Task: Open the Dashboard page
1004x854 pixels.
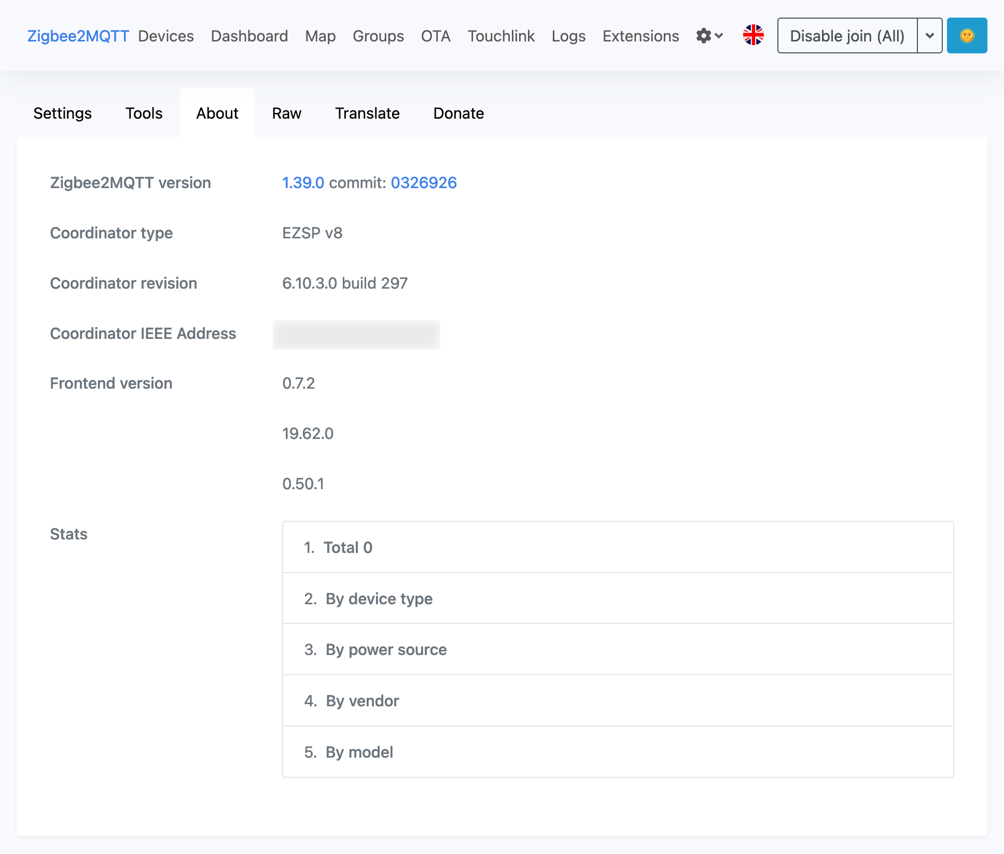Action: click(x=249, y=36)
